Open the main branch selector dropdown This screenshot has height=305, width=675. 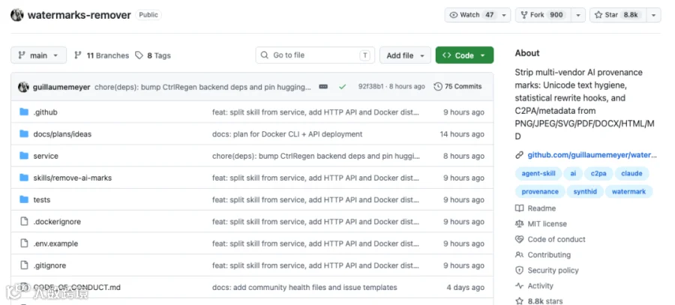tap(39, 55)
